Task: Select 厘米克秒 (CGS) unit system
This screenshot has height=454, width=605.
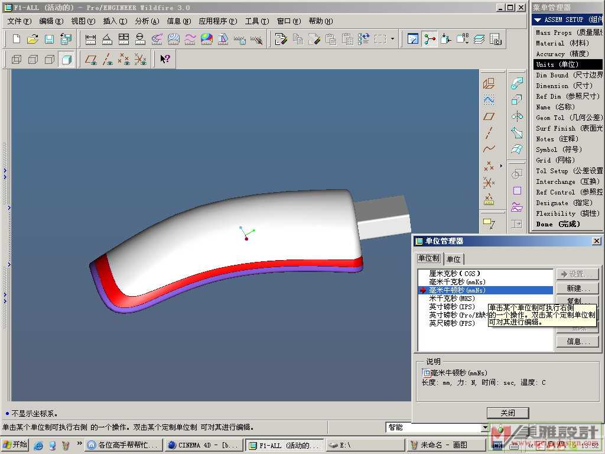Action: (x=454, y=273)
